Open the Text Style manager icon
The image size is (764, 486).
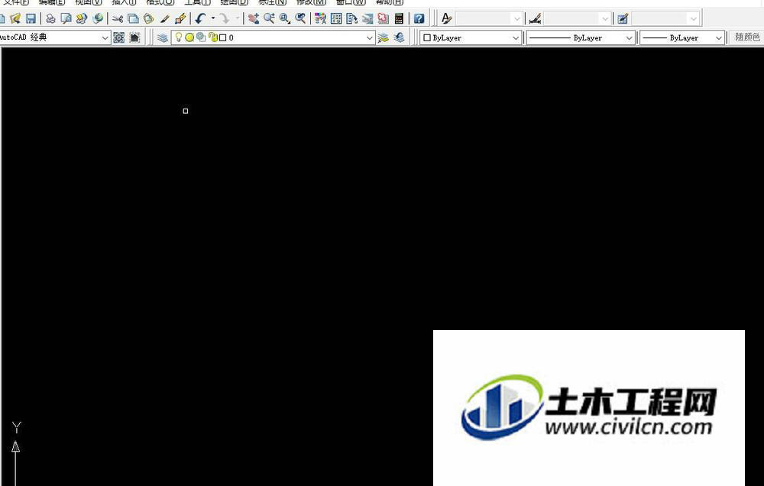tap(446, 19)
